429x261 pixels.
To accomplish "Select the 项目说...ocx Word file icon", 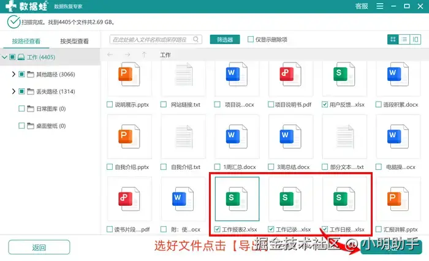I will pyautogui.click(x=237, y=74).
